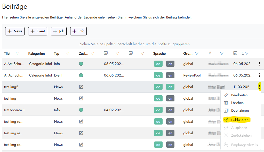Add a new News post
264x152 pixels.
click(15, 31)
